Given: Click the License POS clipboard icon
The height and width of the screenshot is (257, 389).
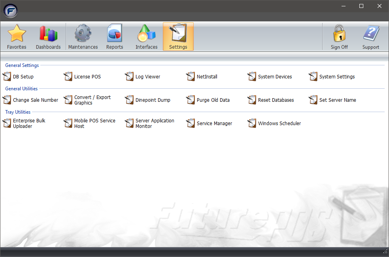Looking at the screenshot, I should pyautogui.click(x=68, y=76).
